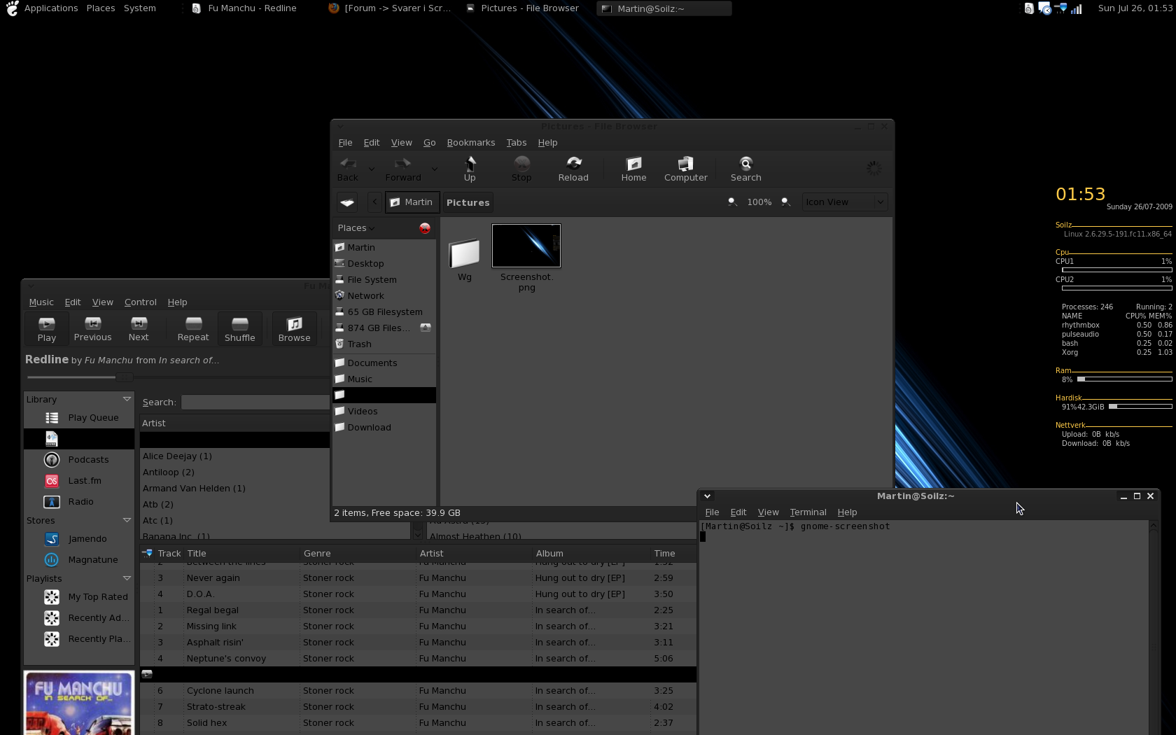Toggle text-based location bar button

pyautogui.click(x=347, y=202)
